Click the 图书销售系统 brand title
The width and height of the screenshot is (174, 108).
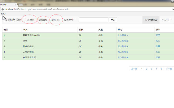(x=13, y=20)
